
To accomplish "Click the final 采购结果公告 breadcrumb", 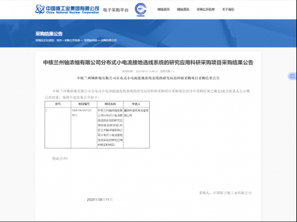I will click(109, 40).
